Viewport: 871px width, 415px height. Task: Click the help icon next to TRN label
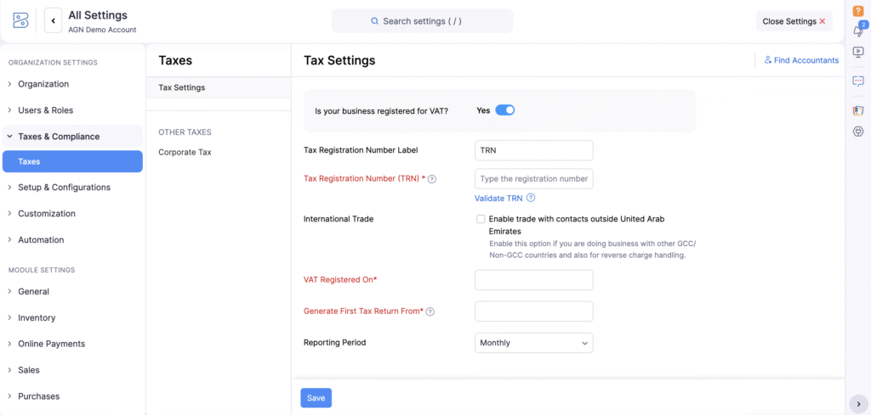(x=431, y=179)
